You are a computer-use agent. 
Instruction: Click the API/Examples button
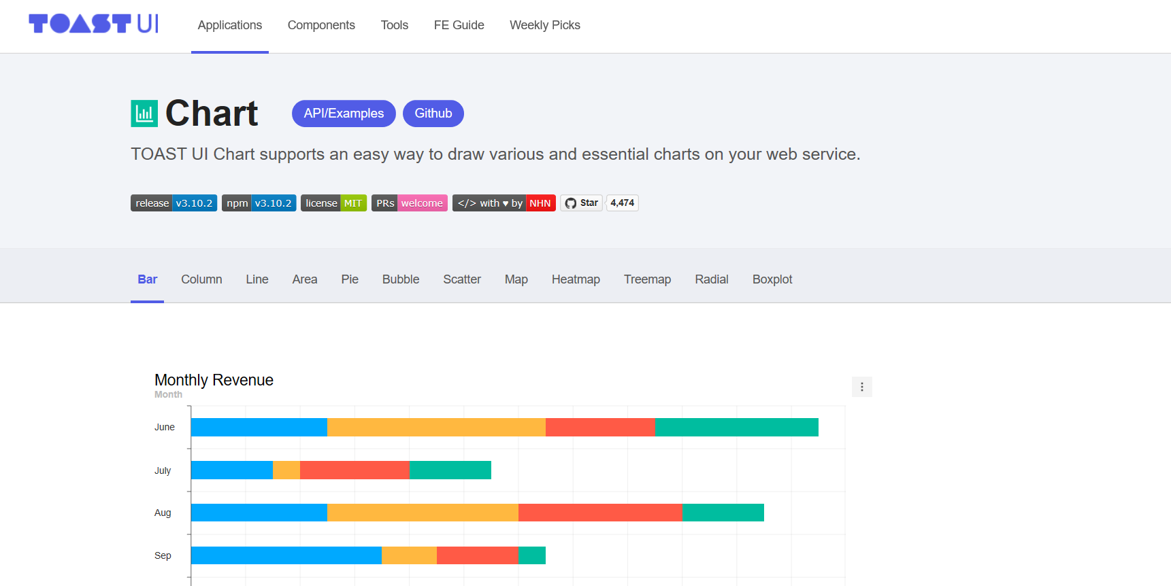coord(344,114)
